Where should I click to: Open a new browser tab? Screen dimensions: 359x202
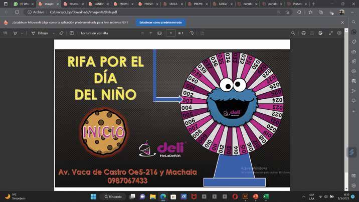(x=314, y=4)
